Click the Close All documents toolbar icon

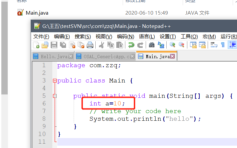(81, 45)
